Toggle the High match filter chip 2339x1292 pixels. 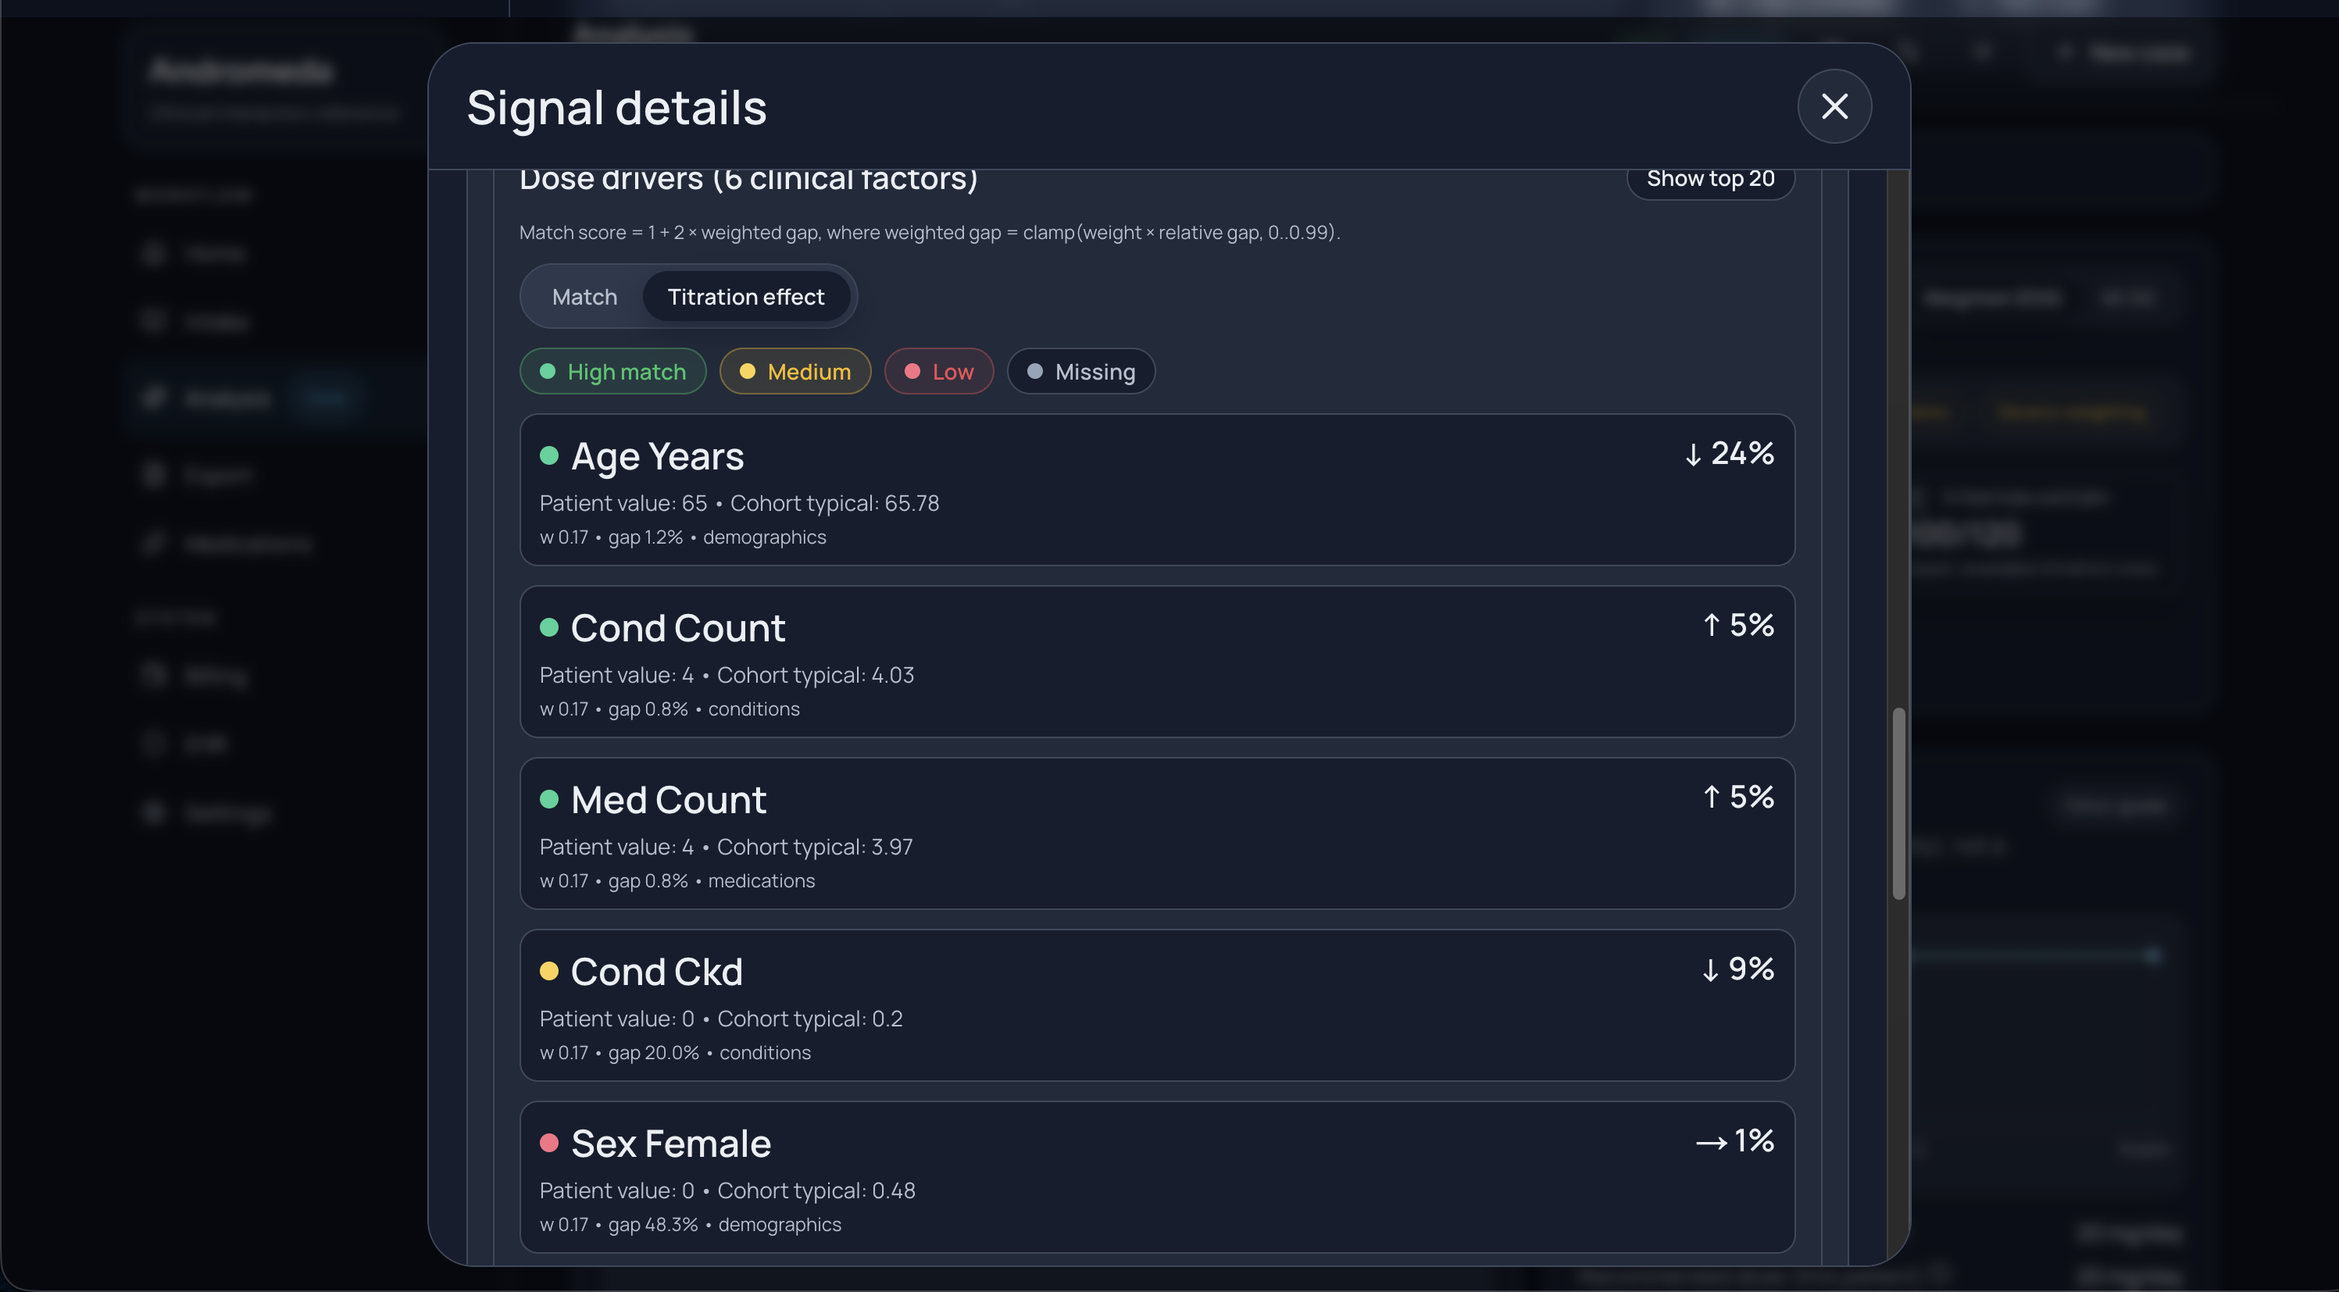click(x=613, y=371)
